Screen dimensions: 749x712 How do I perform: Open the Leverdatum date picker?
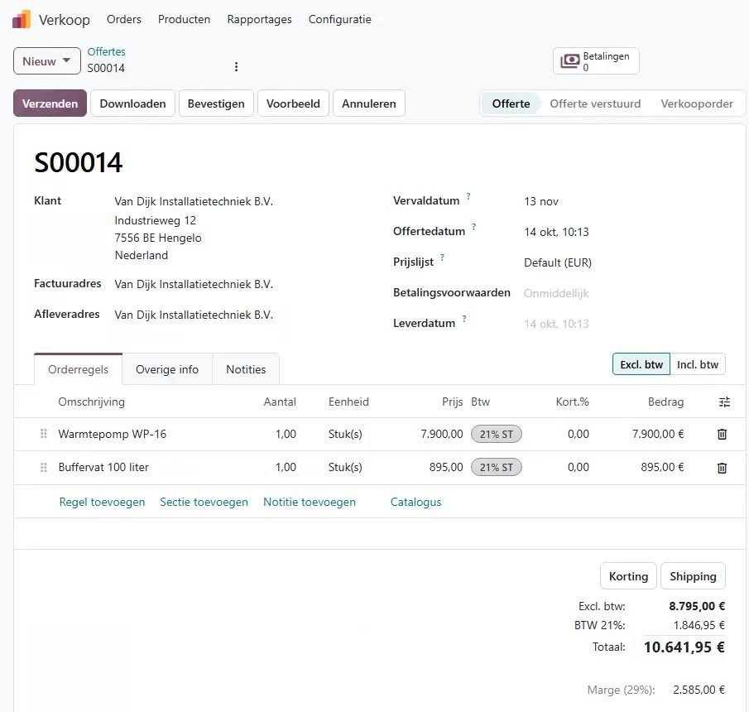click(x=556, y=324)
